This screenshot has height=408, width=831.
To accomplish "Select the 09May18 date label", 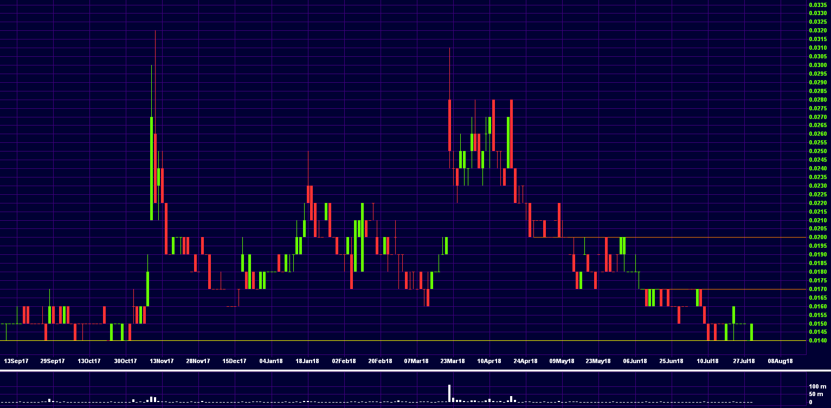I will pyautogui.click(x=562, y=361).
